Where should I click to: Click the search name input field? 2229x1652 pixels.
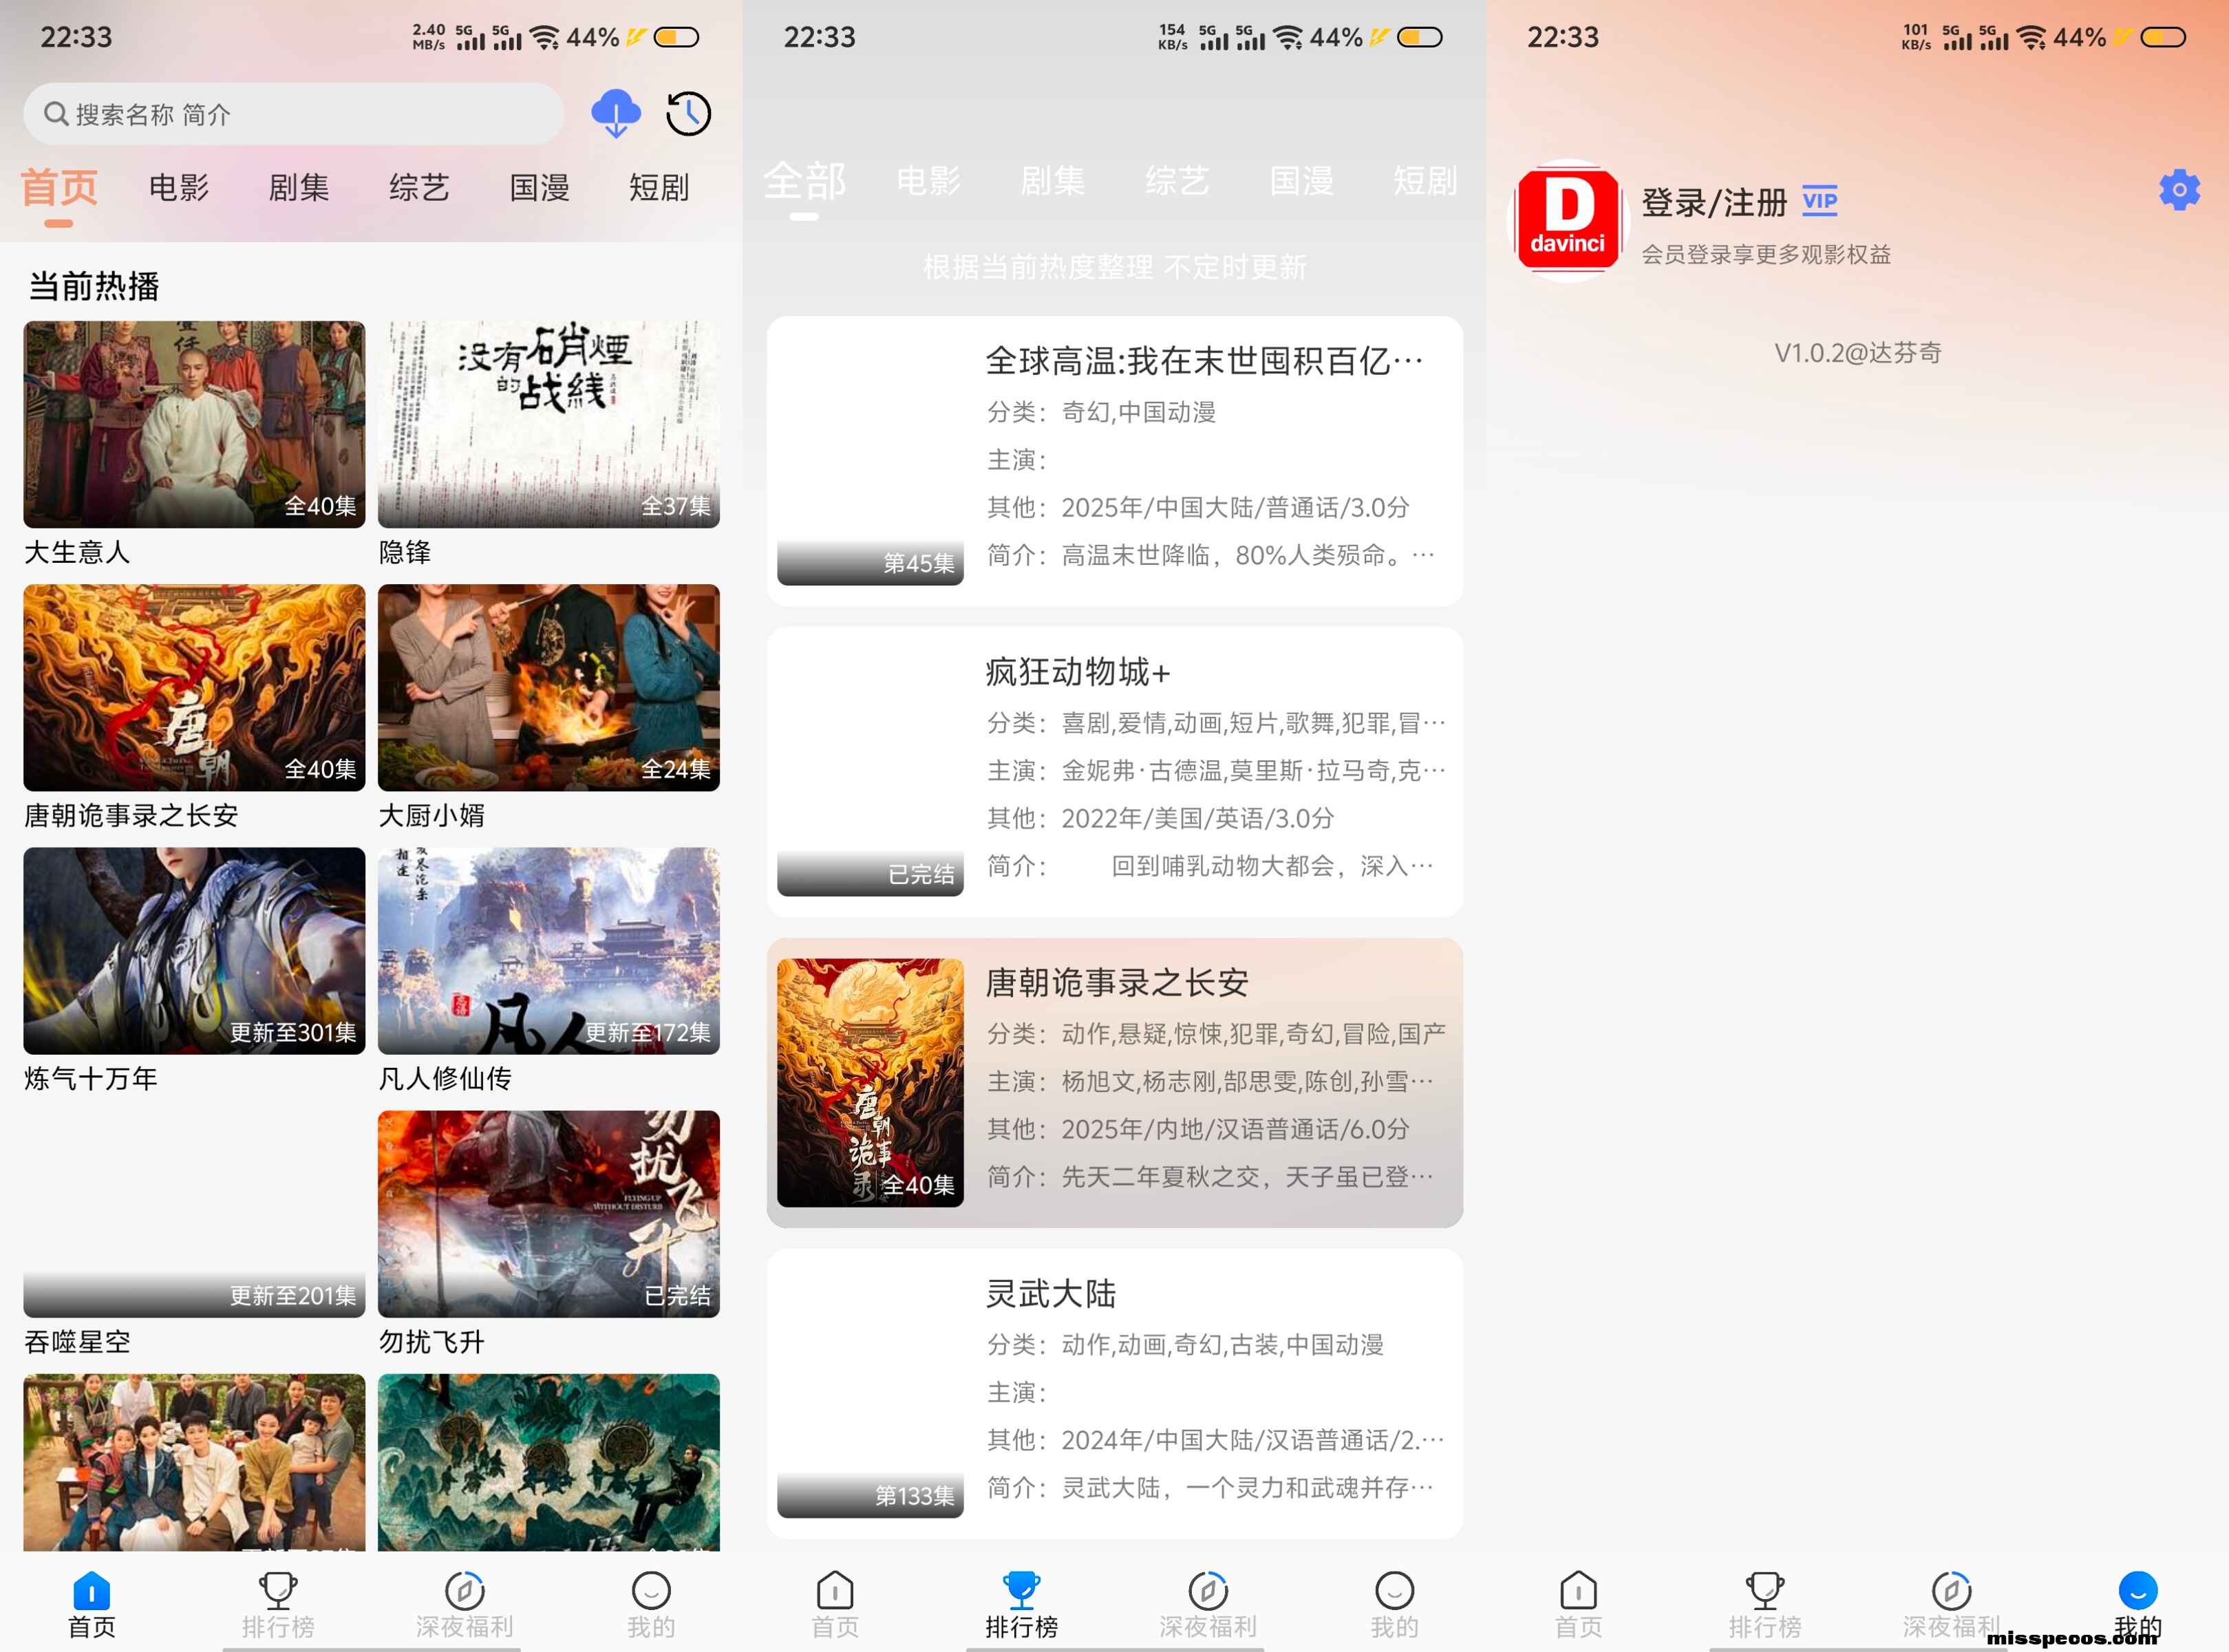click(x=293, y=114)
